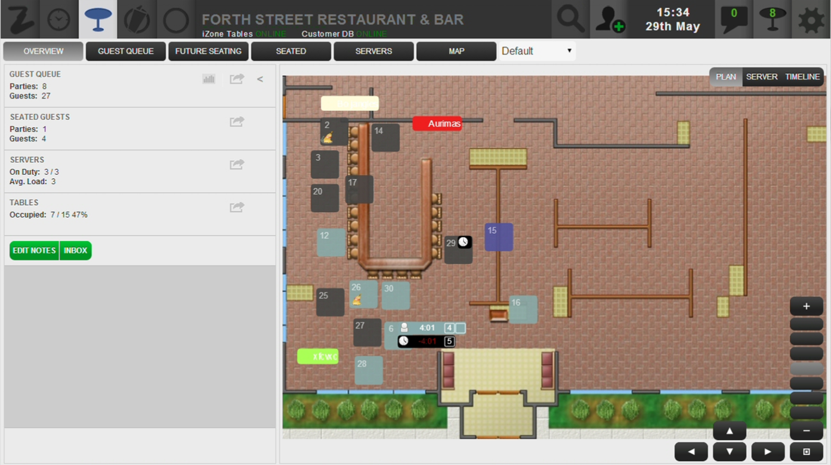
Task: Click the share arrow beside Seated Guests
Action: click(x=237, y=122)
